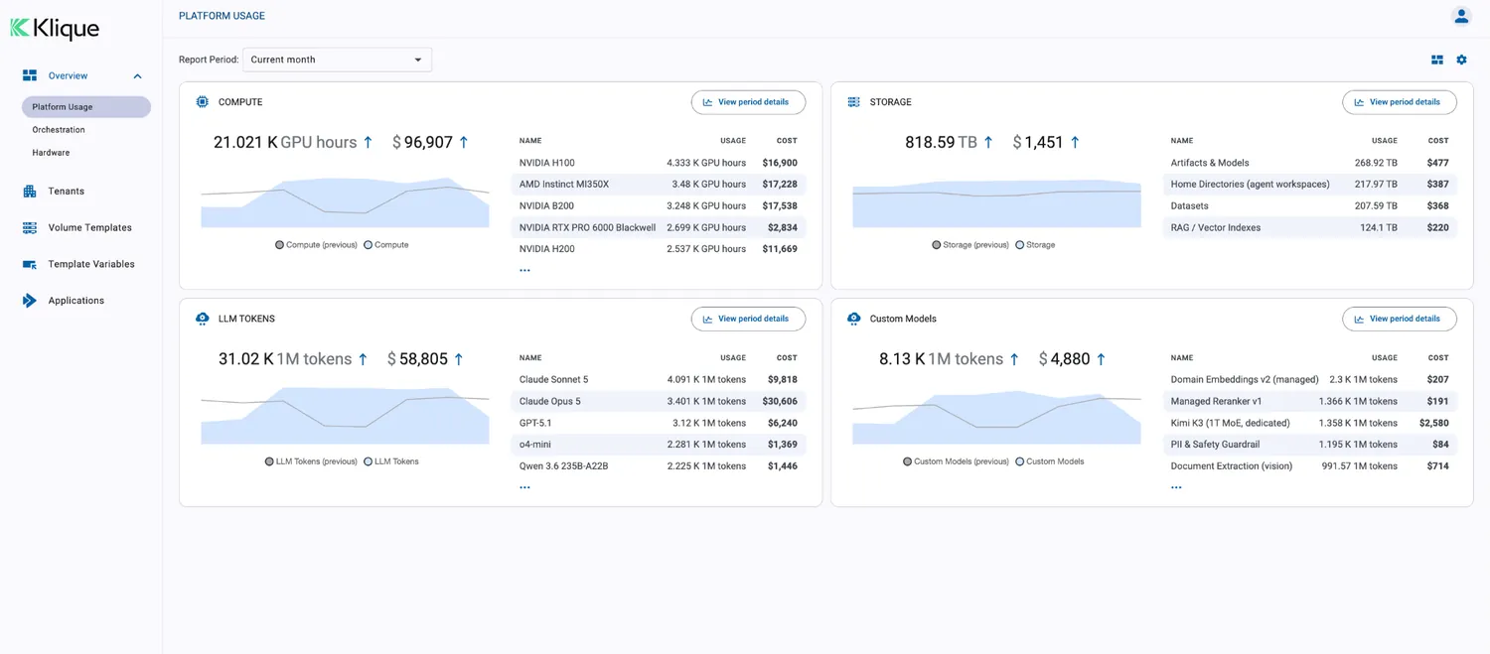1490x654 pixels.
Task: Go to Tenants page
Action: 67,191
